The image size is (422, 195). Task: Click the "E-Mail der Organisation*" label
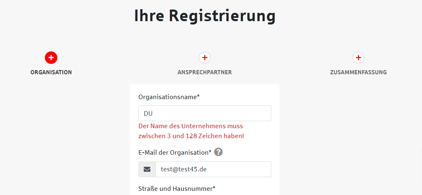[175, 152]
